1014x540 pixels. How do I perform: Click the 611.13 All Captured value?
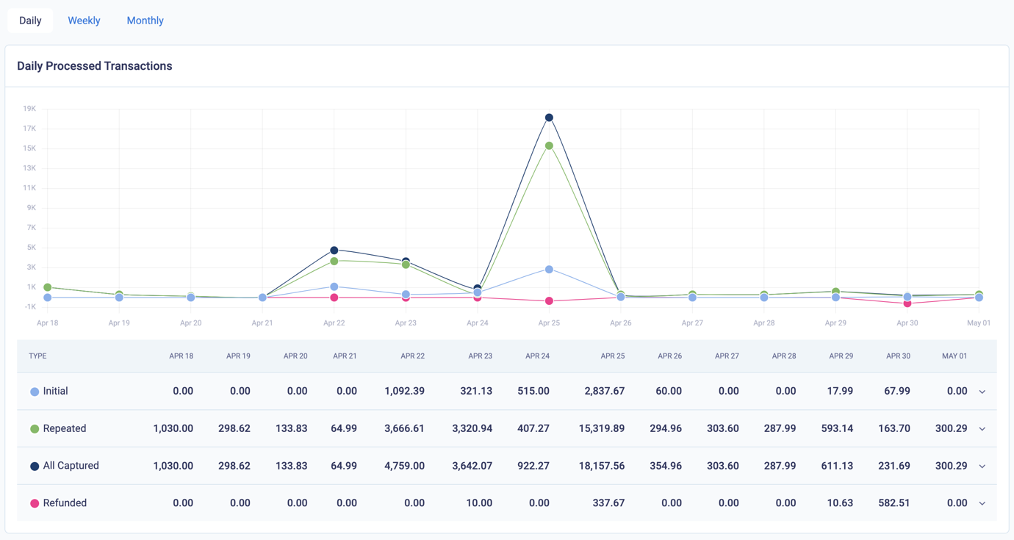click(x=837, y=466)
